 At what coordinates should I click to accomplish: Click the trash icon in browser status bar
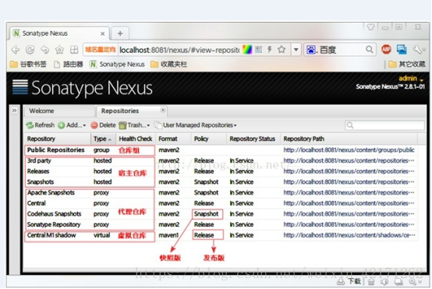tap(371, 281)
